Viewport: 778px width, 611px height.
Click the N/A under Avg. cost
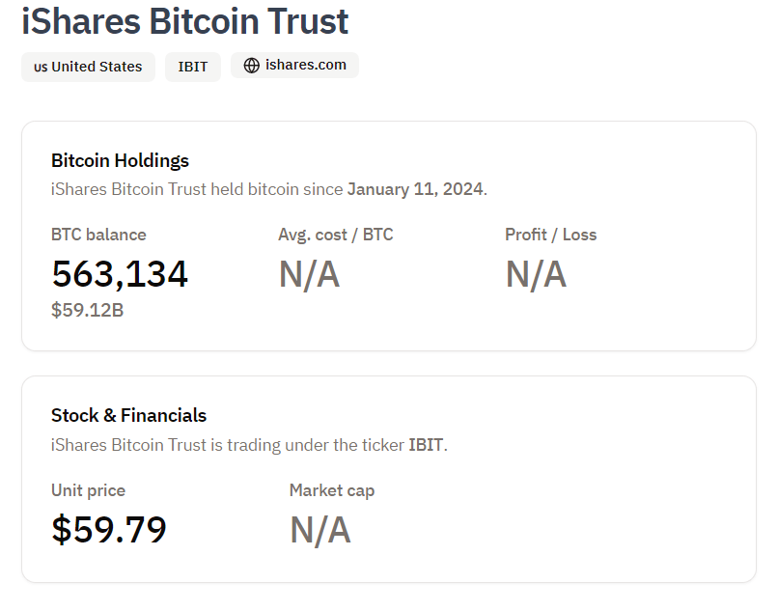[x=309, y=274]
